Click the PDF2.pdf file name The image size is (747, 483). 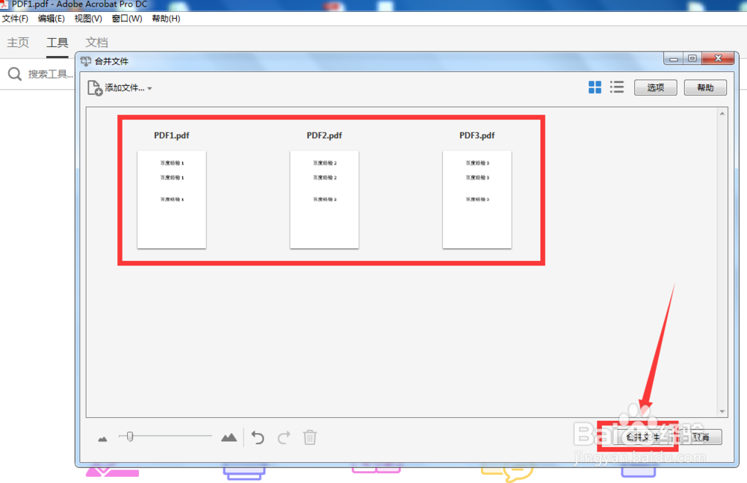pyautogui.click(x=324, y=135)
